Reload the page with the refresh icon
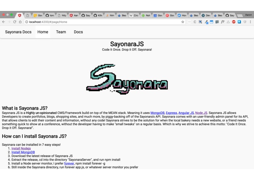Image resolution: width=254 pixels, height=180 pixels. point(15,22)
